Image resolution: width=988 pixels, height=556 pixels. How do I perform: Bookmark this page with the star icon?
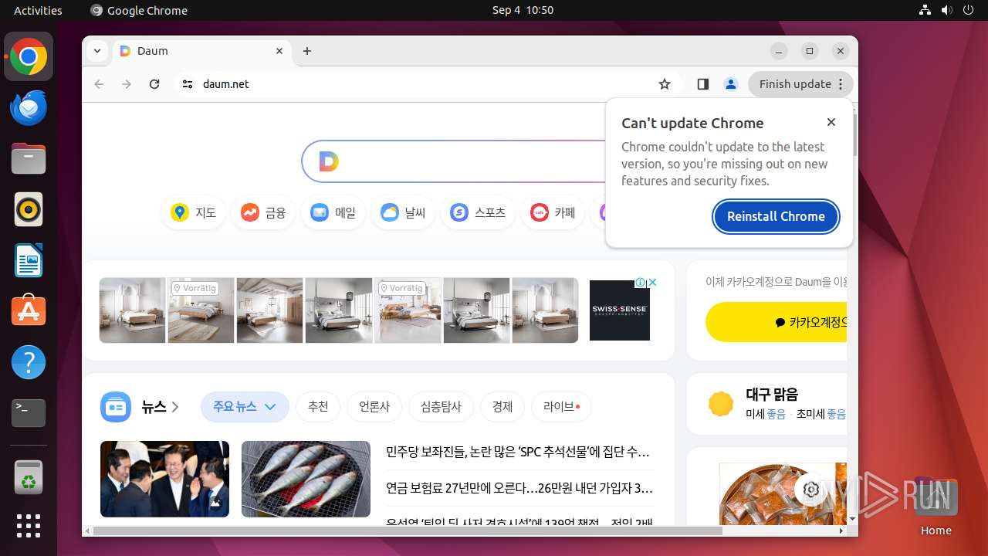coord(665,84)
